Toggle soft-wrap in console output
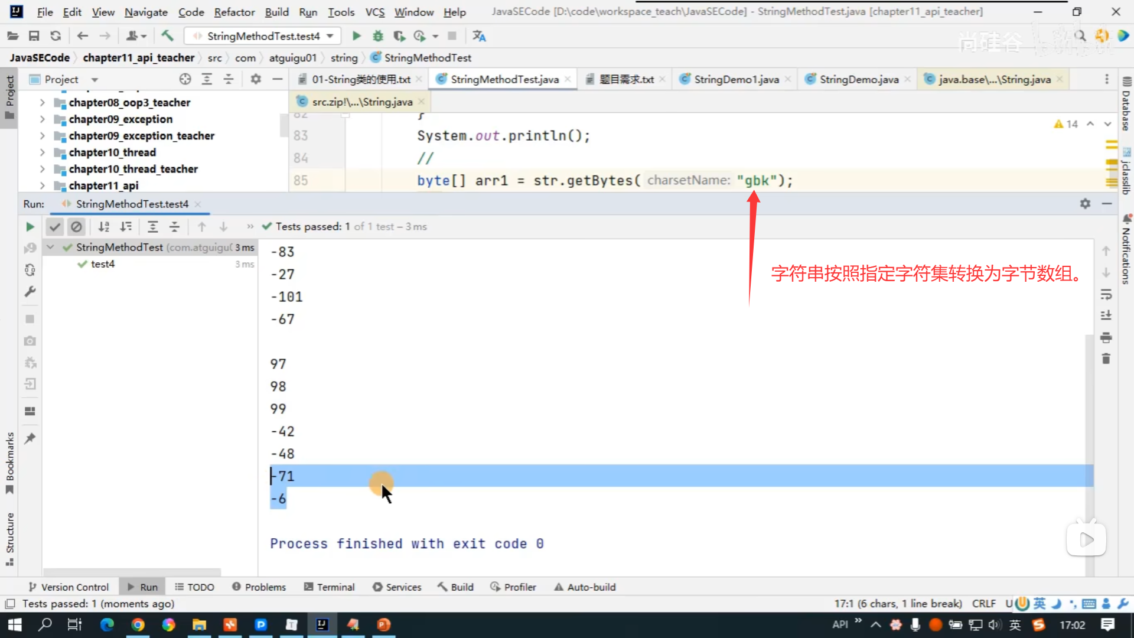The image size is (1134, 638). [x=1106, y=294]
